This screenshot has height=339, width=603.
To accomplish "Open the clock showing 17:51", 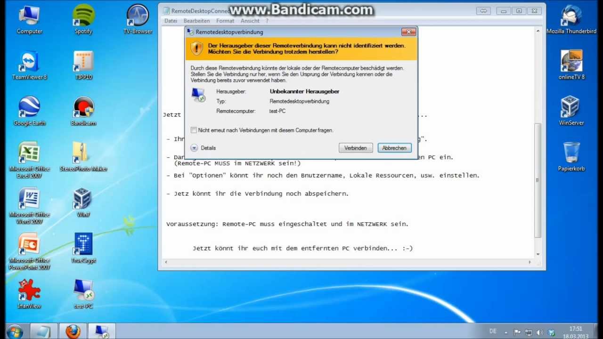I will pyautogui.click(x=575, y=332).
